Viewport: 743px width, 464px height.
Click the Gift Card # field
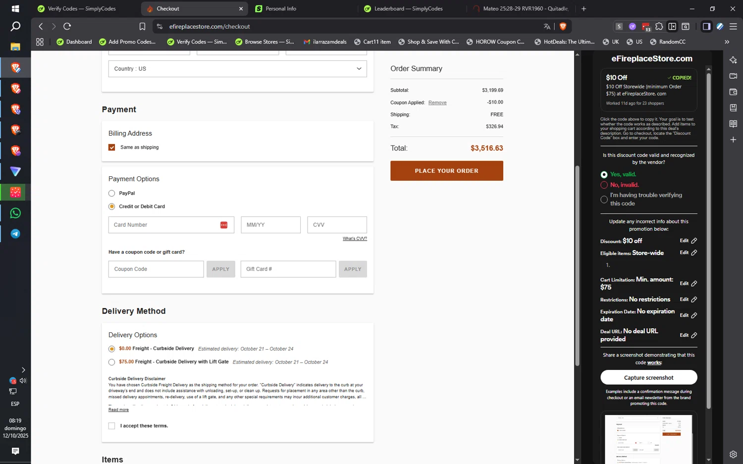point(288,269)
